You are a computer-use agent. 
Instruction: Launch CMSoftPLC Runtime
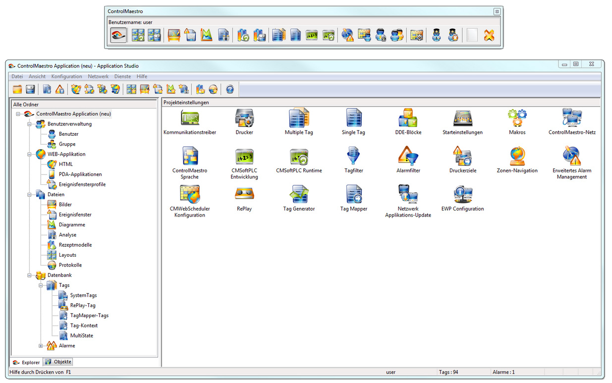point(299,156)
